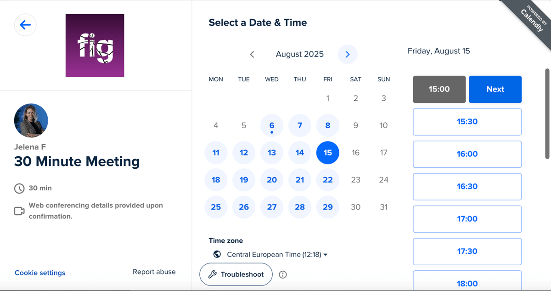This screenshot has height=291, width=551.
Task: Click the clock icon next to 30 min
Action: 19,188
